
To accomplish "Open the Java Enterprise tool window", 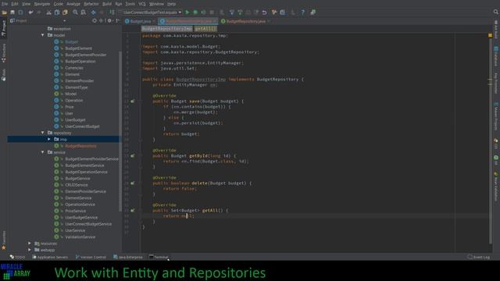I will tap(128, 257).
